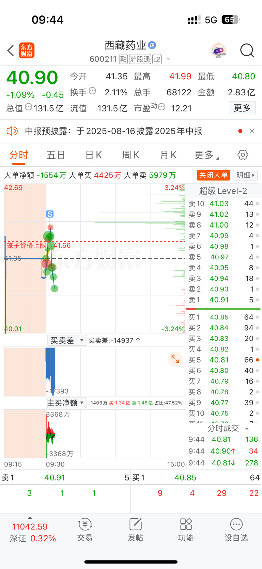Tap the bottom 卖1 40.91 quote bar
Screen dimensions: 262x569
(x=65, y=477)
